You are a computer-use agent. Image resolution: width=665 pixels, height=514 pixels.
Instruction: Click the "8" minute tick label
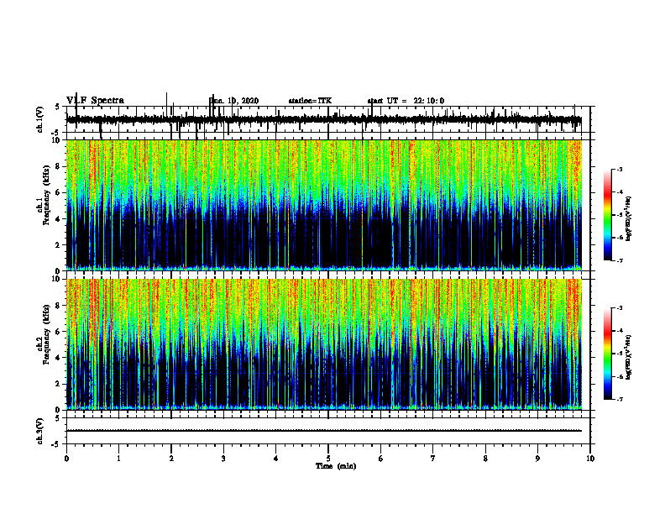click(x=485, y=459)
